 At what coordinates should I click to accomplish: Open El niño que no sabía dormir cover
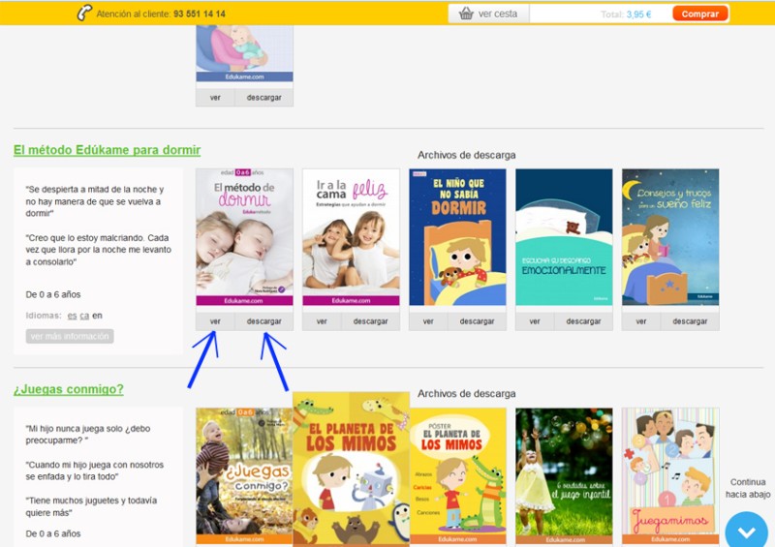click(457, 237)
